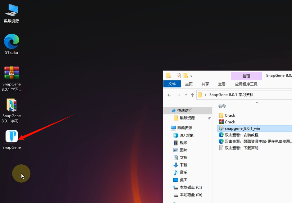
Task: Click the Up directory arrow
Action: pos(192,95)
